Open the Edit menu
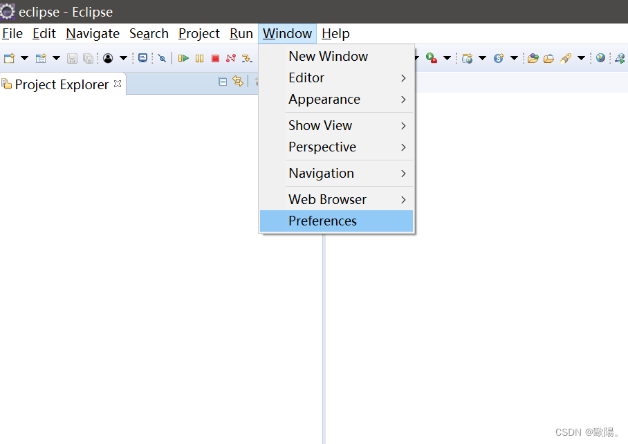Screen dimensions: 628x444 44,34
